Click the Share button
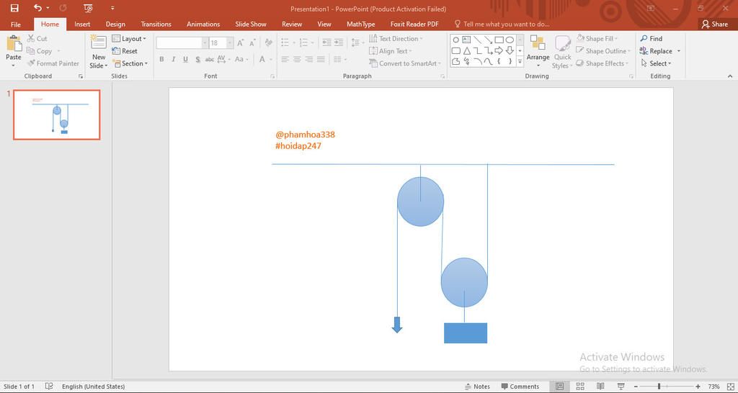This screenshot has height=393, width=738. pyautogui.click(x=714, y=24)
